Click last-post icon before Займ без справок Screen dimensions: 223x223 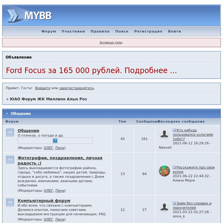174,203
